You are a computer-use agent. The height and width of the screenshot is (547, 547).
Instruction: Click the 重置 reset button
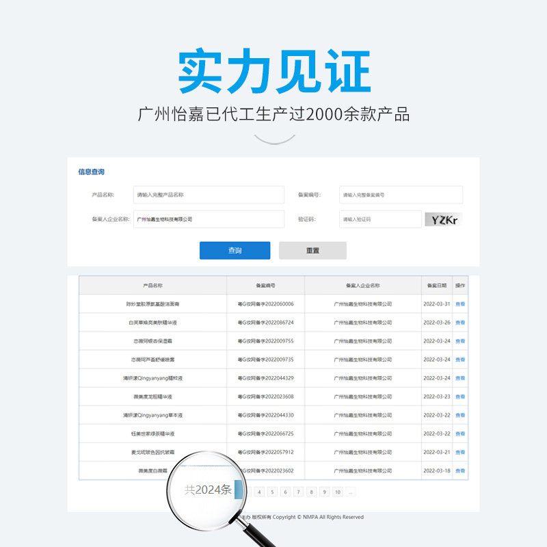[313, 250]
